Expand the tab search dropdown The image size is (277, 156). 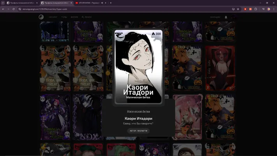(x=3, y=3)
